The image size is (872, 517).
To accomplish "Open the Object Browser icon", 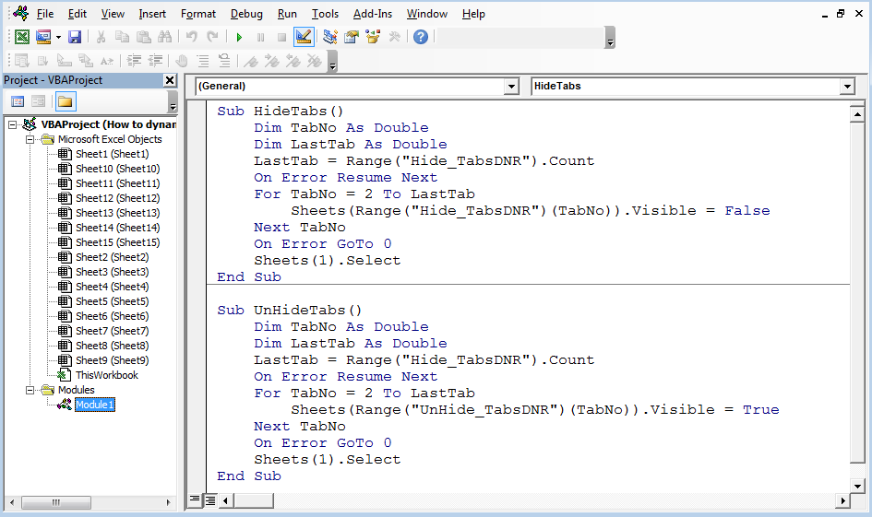I will (x=373, y=37).
